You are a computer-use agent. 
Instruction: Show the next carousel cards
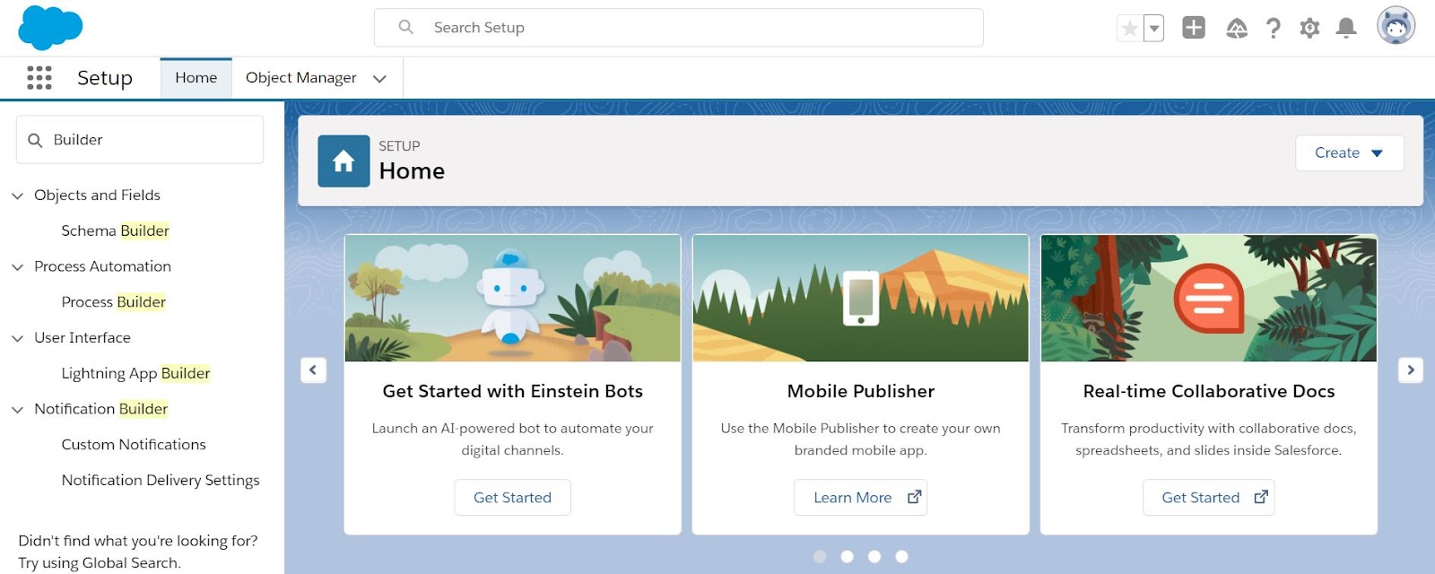coord(1411,370)
